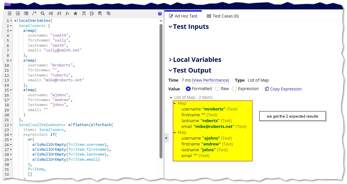The height and width of the screenshot is (184, 347).
Task: Fold code at line 25 or(
Action: [x=11, y=140]
